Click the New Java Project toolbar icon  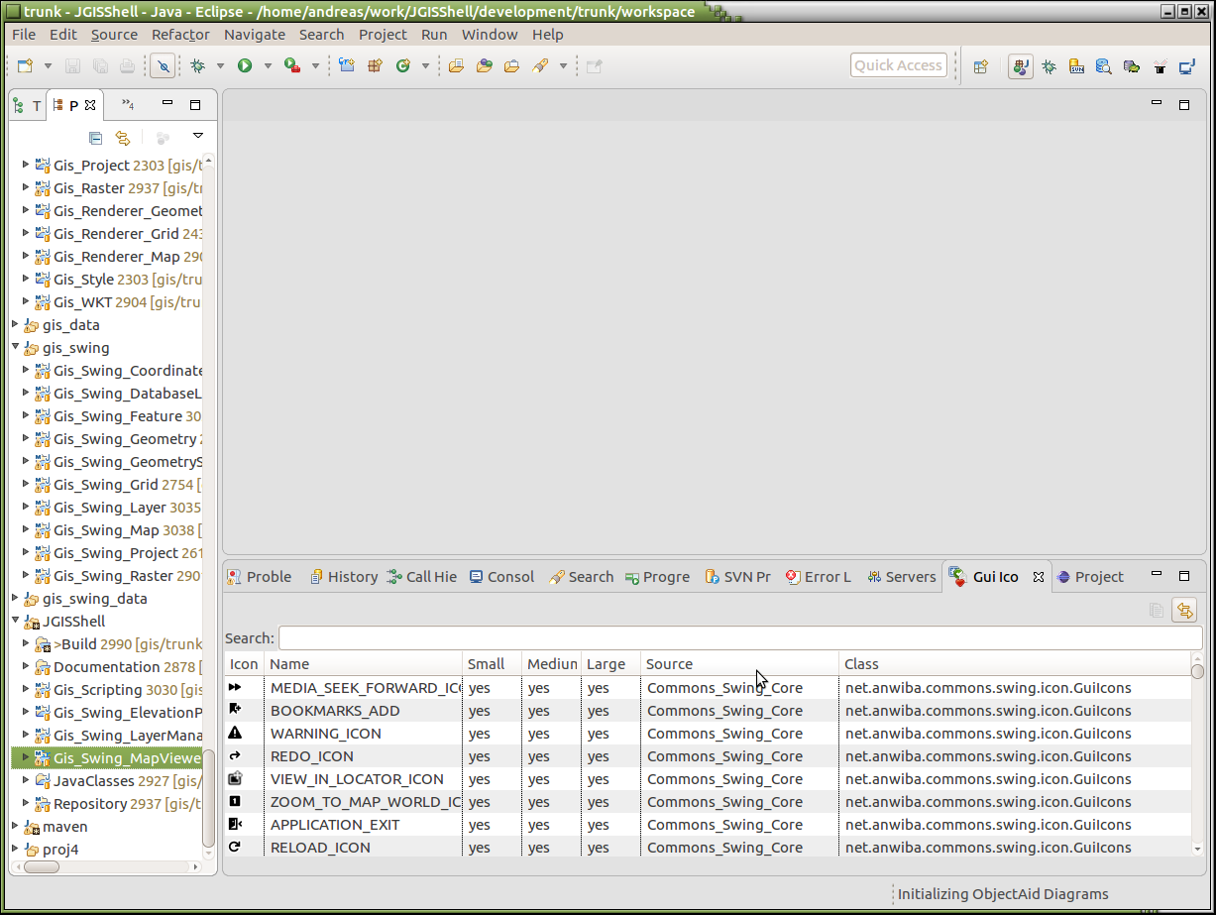pyautogui.click(x=346, y=66)
